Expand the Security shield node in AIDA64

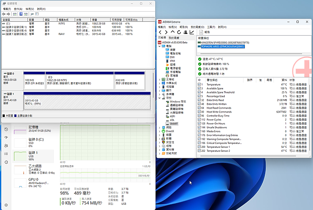click(160, 142)
